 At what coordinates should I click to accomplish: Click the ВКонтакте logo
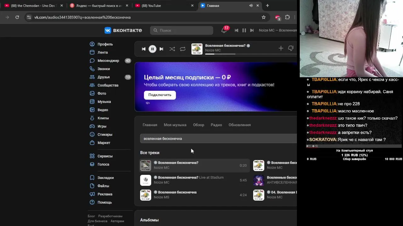click(x=123, y=30)
